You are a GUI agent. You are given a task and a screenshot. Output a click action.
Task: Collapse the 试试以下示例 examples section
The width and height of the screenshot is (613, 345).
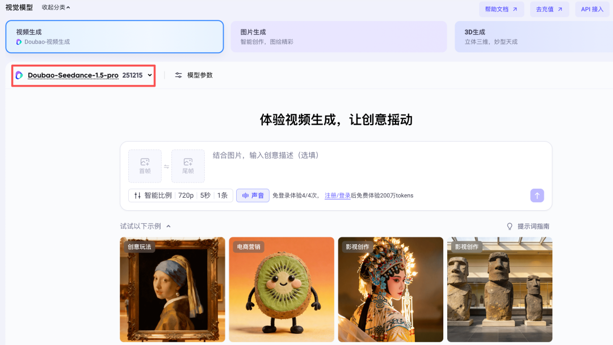(x=145, y=227)
